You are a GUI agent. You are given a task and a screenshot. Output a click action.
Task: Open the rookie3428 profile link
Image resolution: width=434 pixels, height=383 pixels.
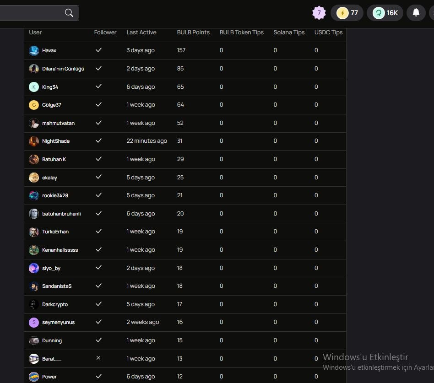55,196
